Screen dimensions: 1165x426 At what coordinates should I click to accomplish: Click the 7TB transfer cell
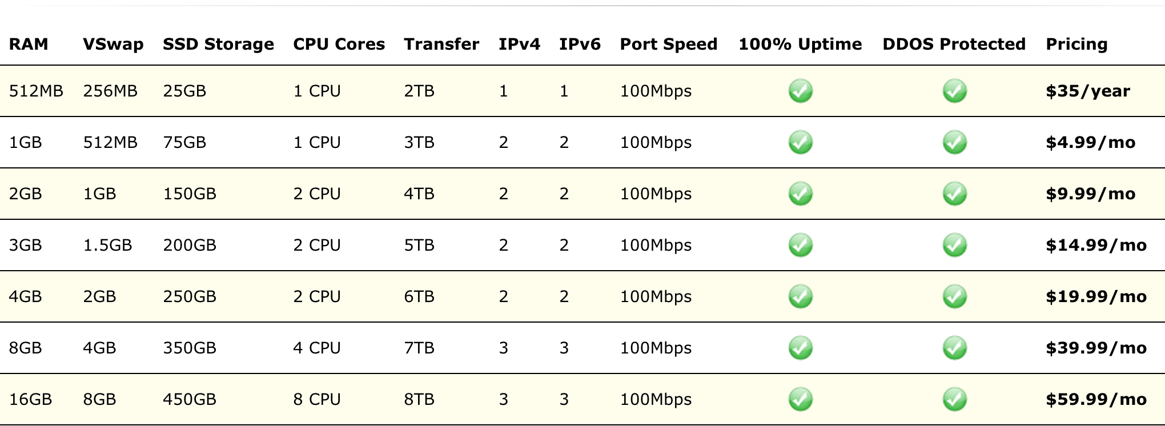click(x=419, y=348)
